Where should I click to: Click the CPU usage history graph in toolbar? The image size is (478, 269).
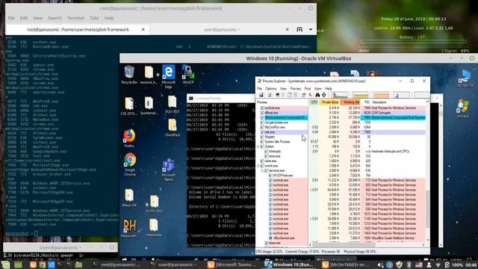coord(340,95)
